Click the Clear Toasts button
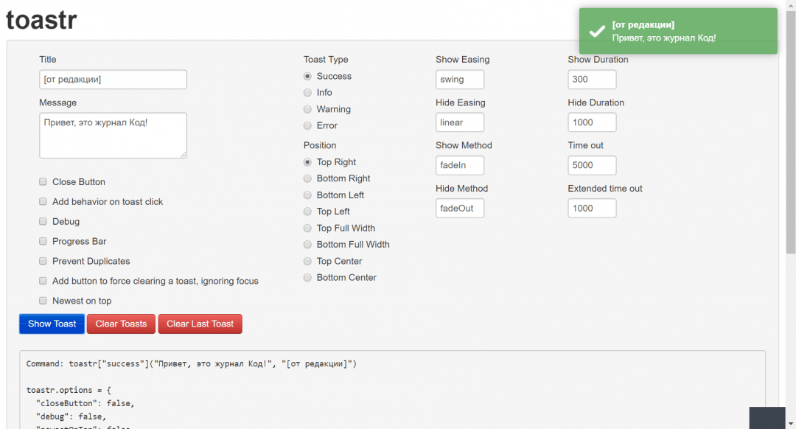796x429 pixels. 121,324
